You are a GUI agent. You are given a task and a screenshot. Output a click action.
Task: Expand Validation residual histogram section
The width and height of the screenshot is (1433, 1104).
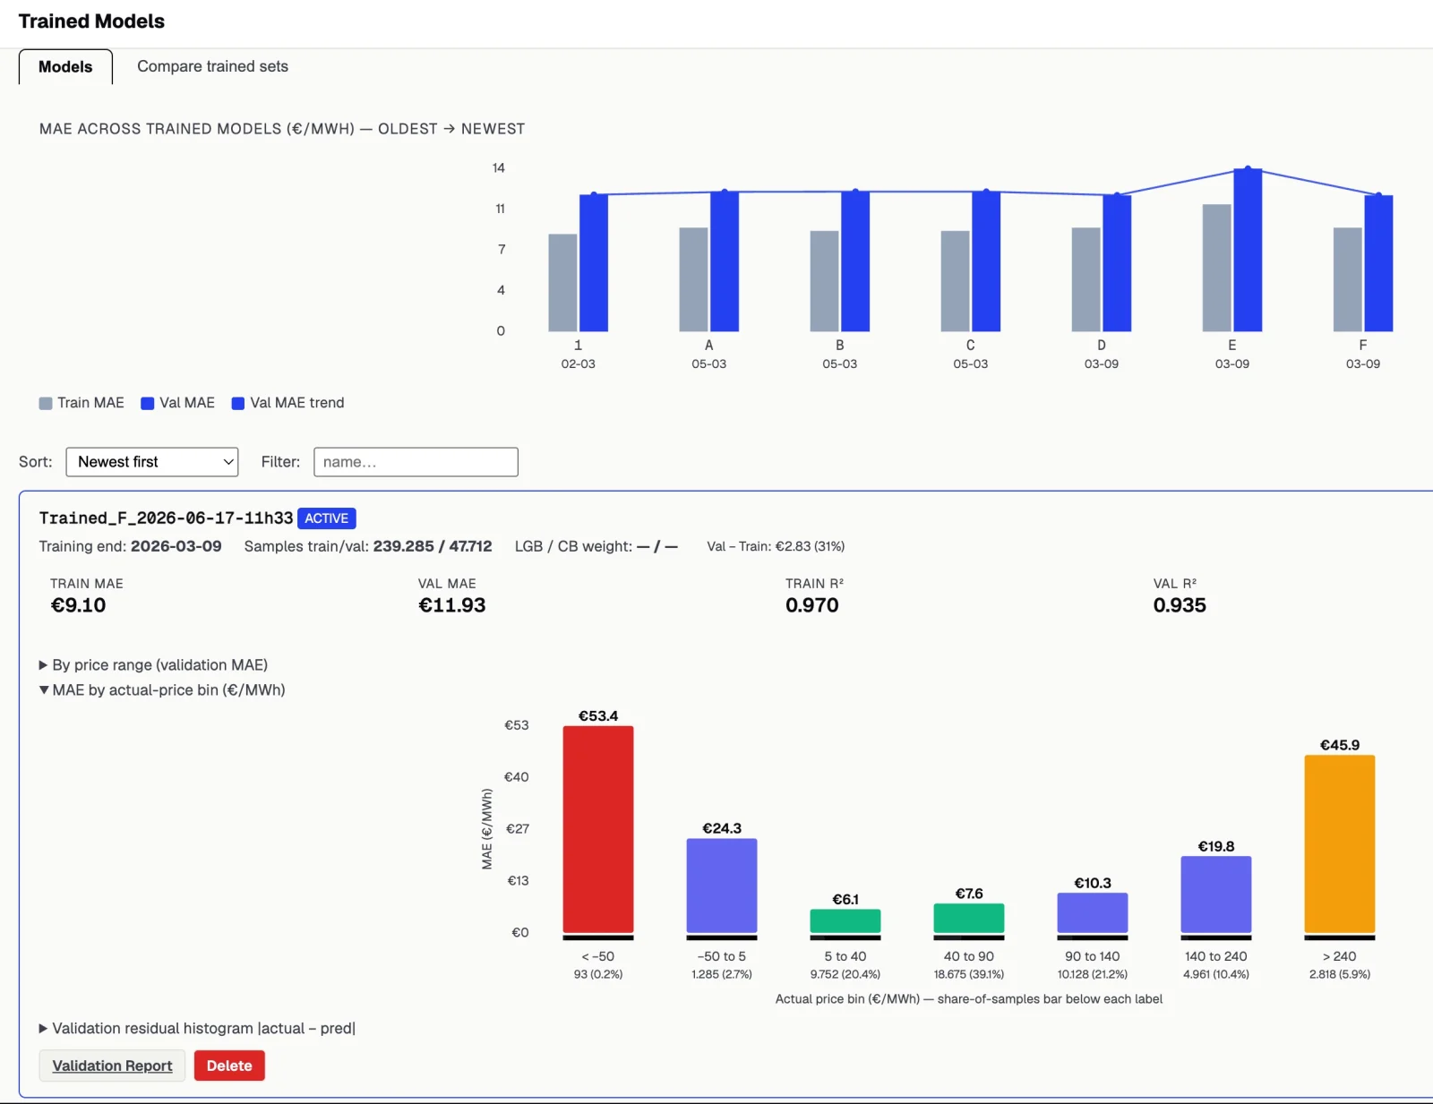pos(197,1029)
